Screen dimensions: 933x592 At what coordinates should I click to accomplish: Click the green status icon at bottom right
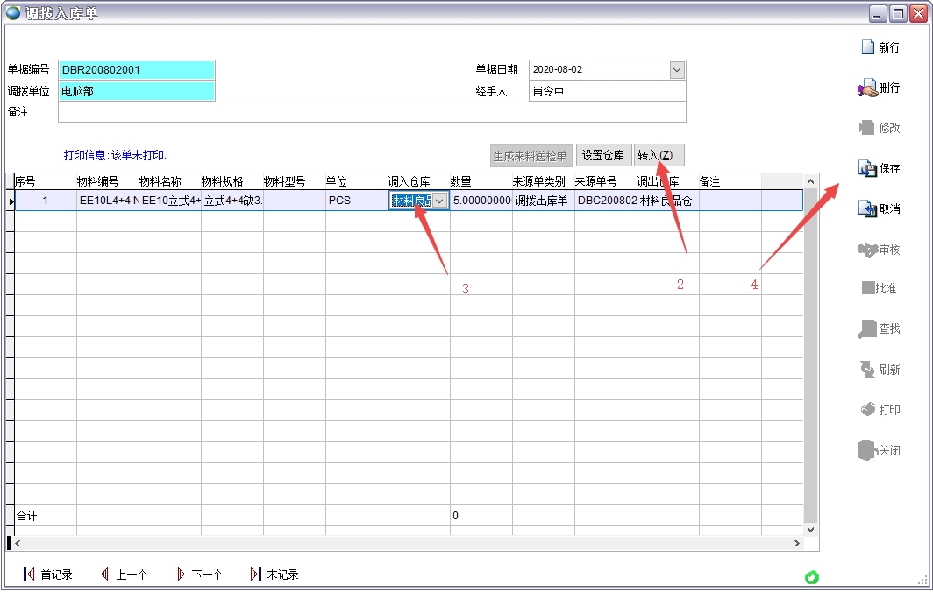[811, 577]
